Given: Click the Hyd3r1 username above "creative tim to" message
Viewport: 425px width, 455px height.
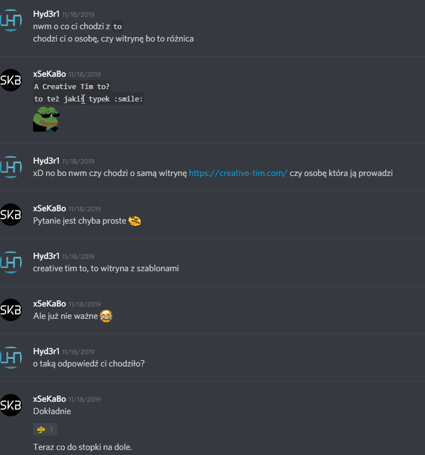Looking at the screenshot, I should (46, 256).
